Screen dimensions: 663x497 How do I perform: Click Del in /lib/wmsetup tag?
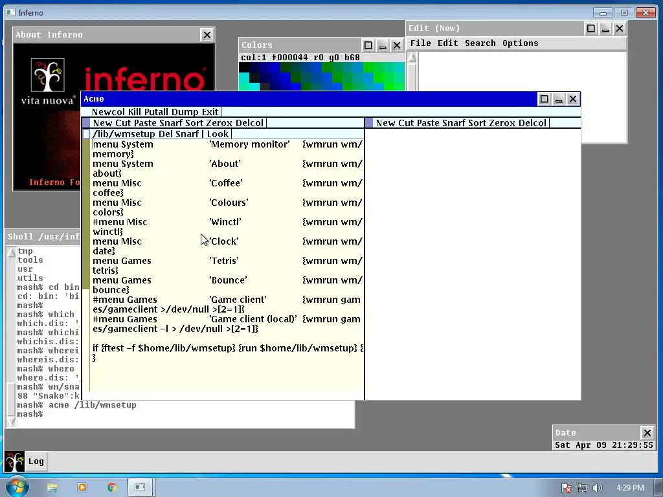point(165,134)
